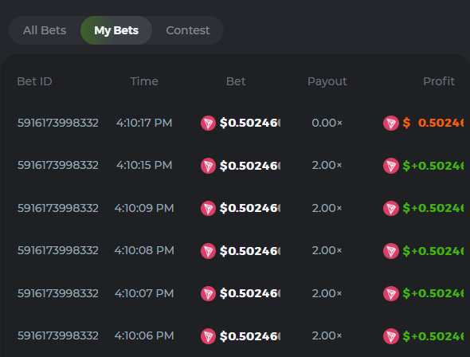This screenshot has width=470, height=357.
Task: Click the TRON profit icon in 4:10:17 PM row
Action: click(391, 124)
